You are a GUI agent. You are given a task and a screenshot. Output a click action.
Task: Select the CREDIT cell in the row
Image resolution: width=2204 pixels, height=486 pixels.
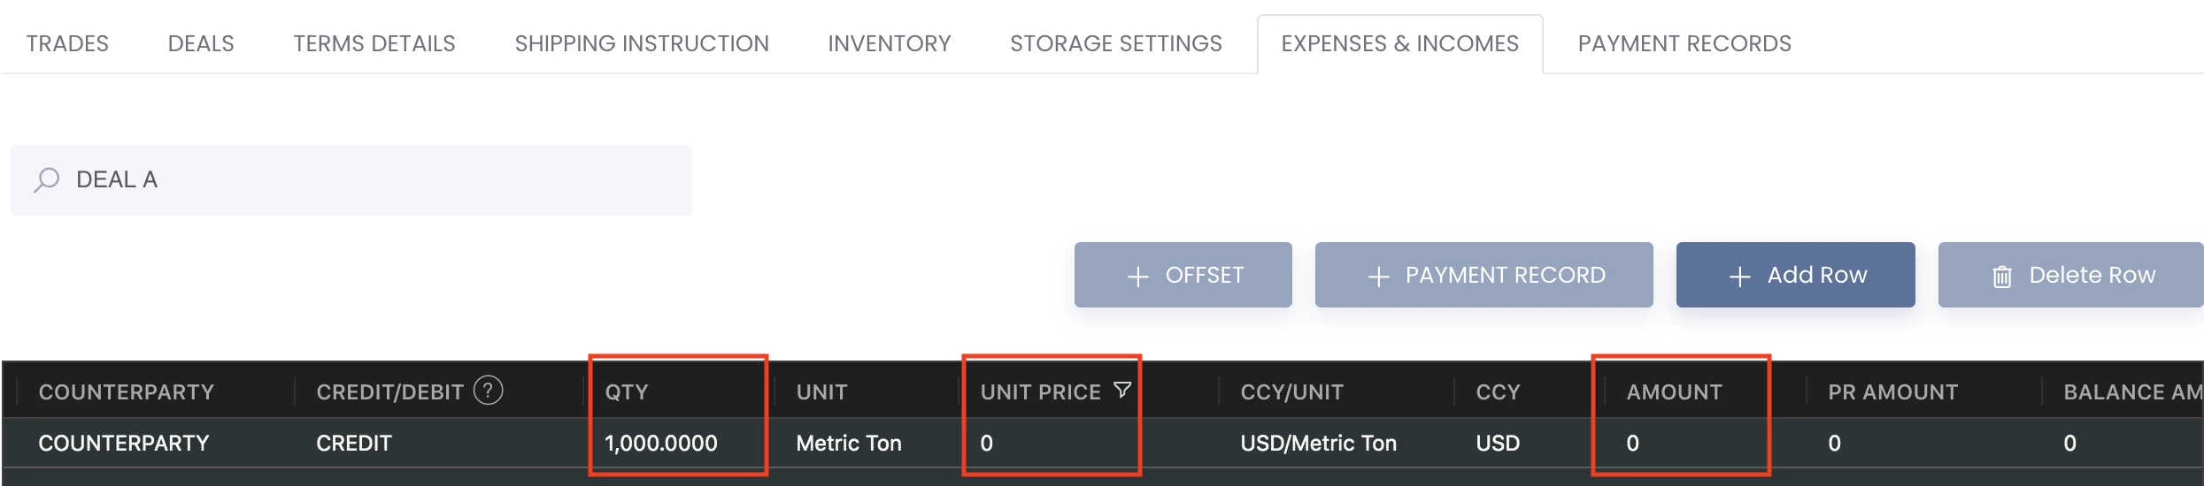pyautogui.click(x=354, y=443)
